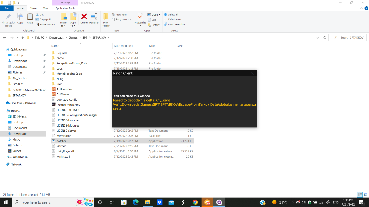Click Paste shortcut in the ribbon
Image resolution: width=369 pixels, height=207 pixels.
(x=46, y=24)
